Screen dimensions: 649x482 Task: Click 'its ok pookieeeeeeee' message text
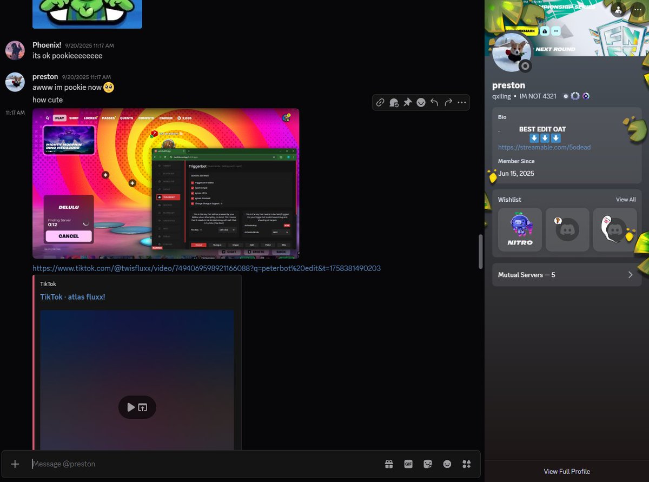point(68,56)
